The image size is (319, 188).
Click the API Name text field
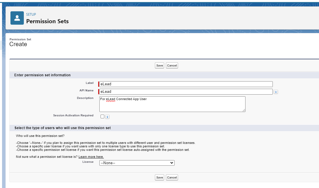pos(186,91)
